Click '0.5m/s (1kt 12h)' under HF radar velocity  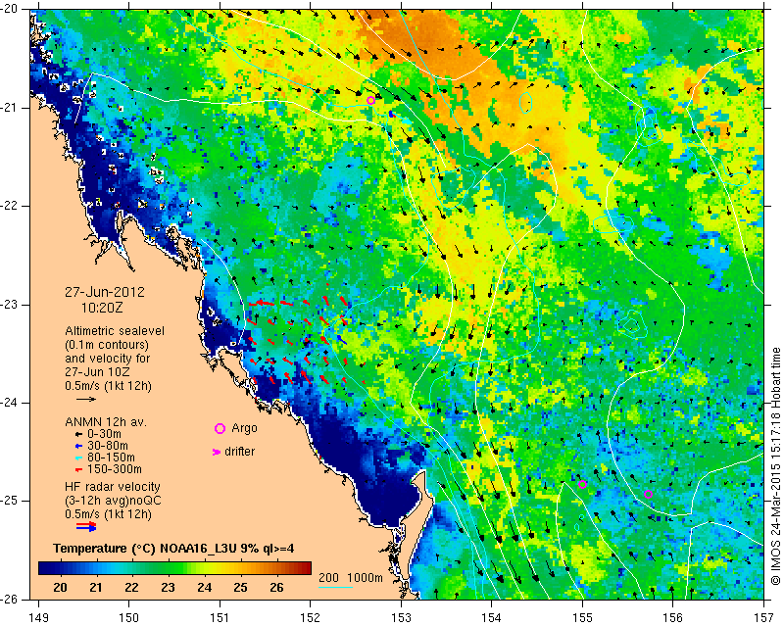[x=108, y=514]
